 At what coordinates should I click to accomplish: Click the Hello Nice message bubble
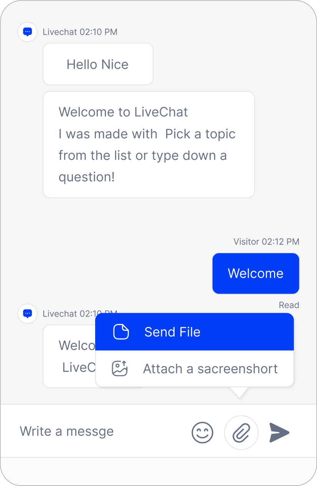[x=98, y=64]
